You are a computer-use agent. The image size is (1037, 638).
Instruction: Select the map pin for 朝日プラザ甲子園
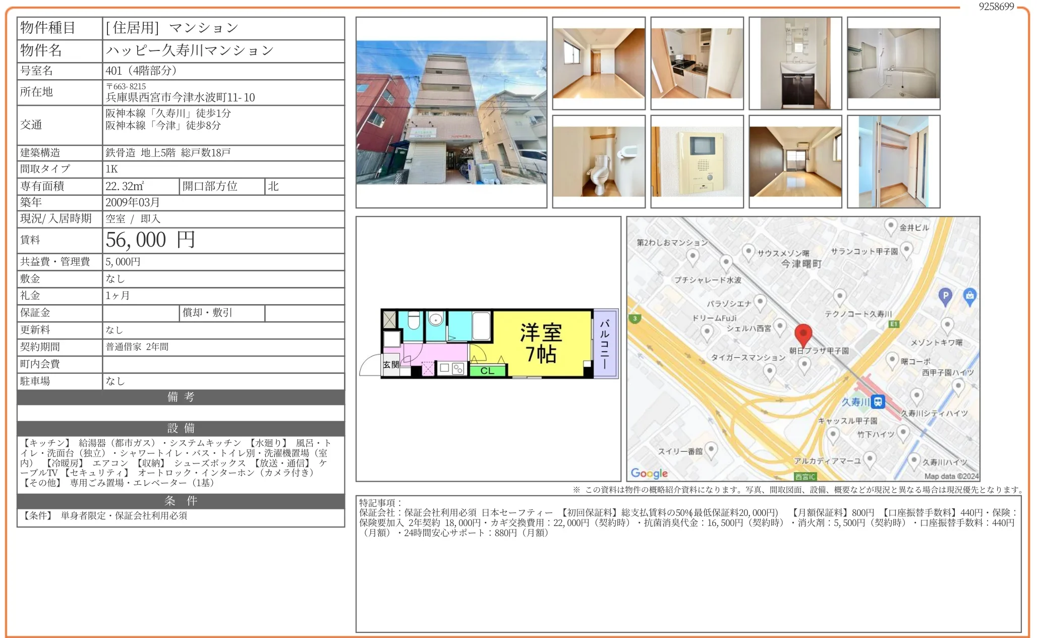tap(805, 364)
